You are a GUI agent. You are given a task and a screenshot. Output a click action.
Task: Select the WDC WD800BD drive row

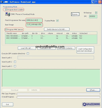[51, 38]
